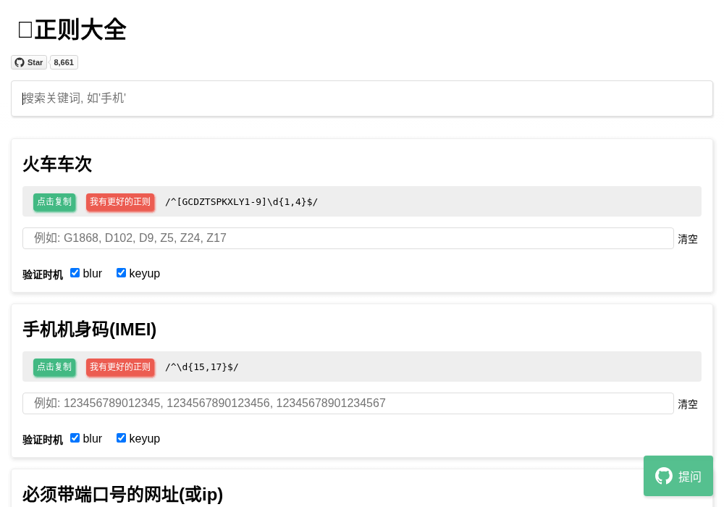Open the floating 提问 GitHub button
The image size is (724, 507).
(678, 476)
